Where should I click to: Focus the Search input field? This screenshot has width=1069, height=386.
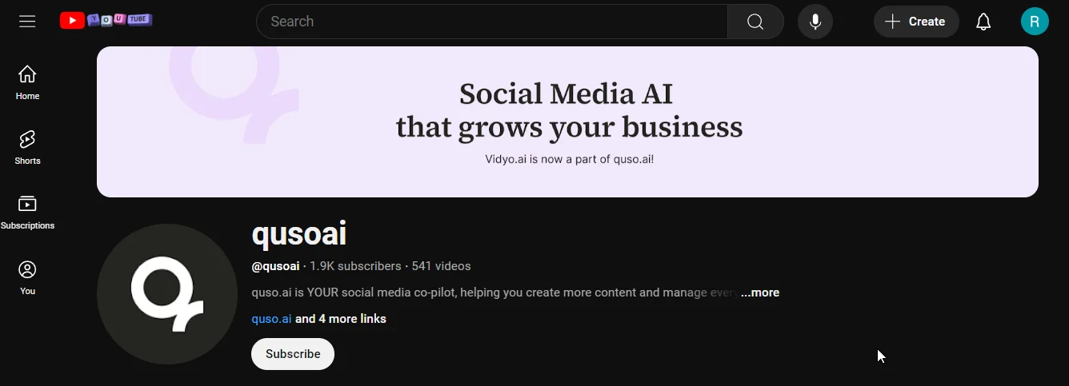click(x=491, y=22)
